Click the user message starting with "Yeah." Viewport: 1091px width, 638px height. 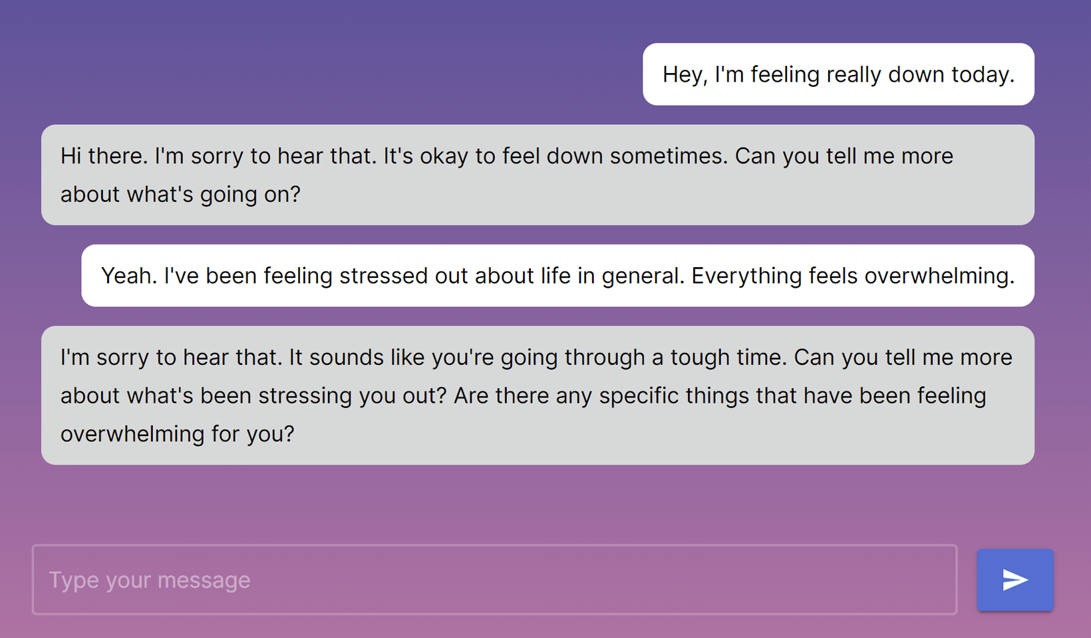(x=557, y=276)
